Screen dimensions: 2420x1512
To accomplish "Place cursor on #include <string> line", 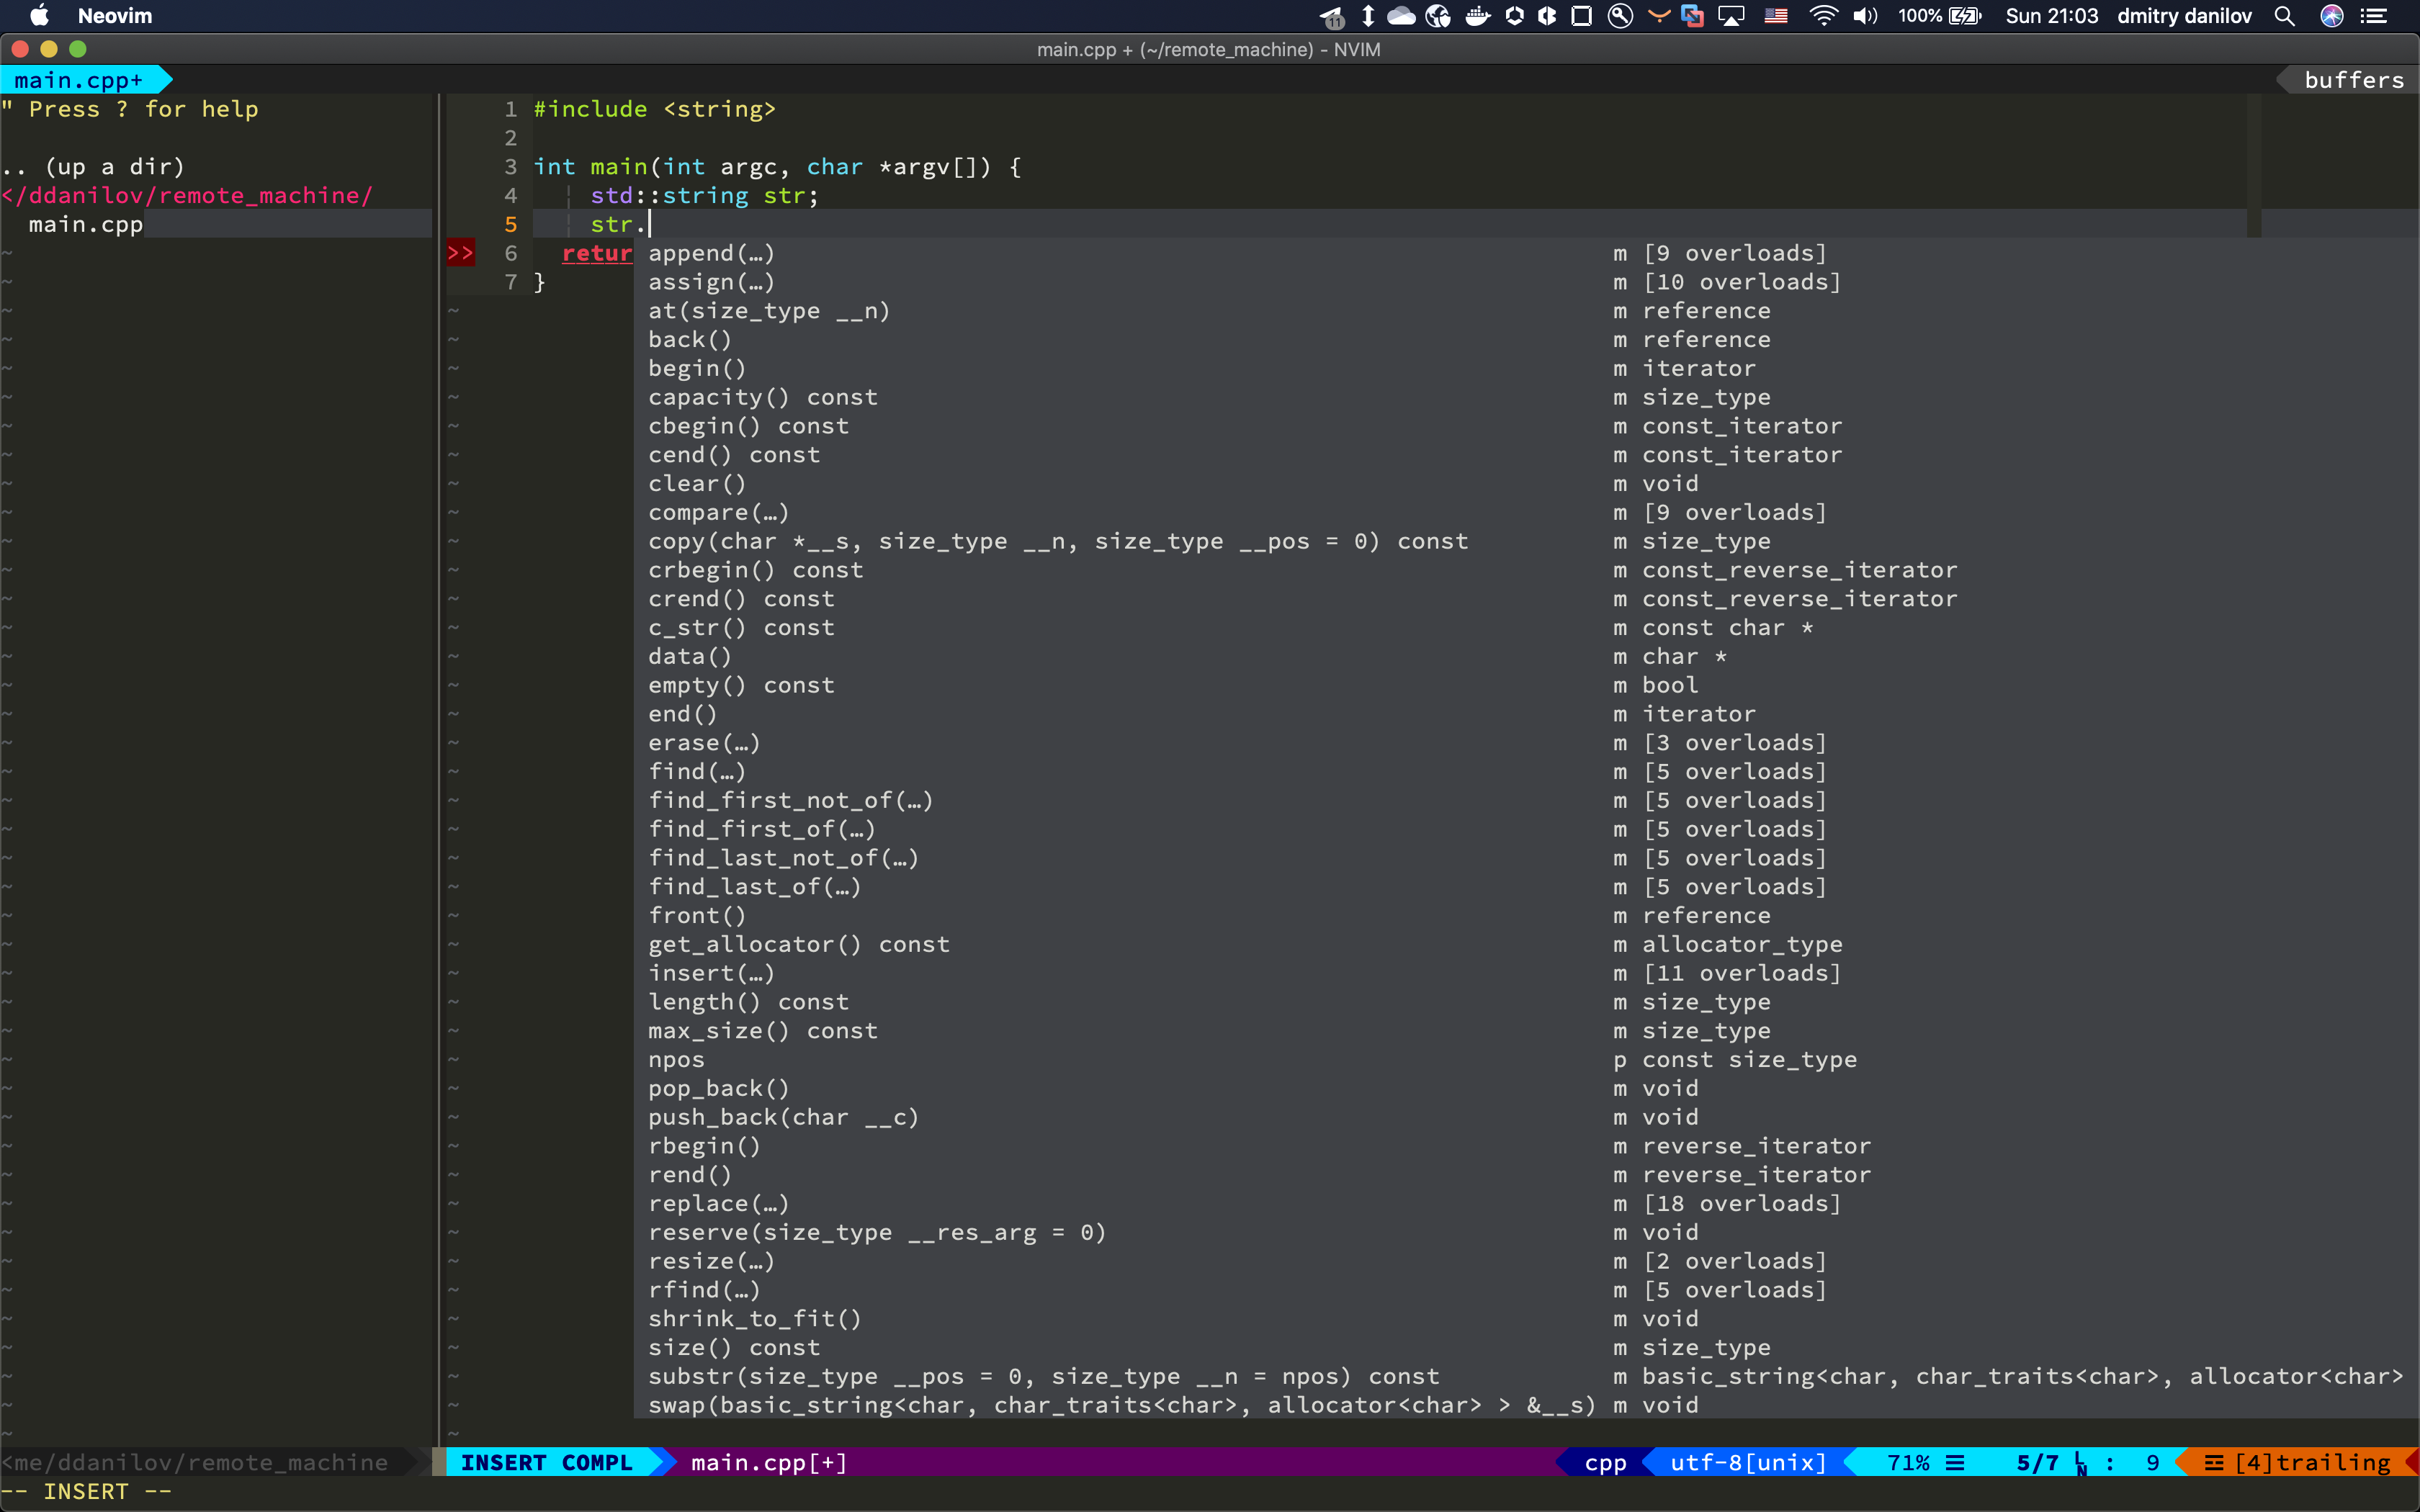I will coord(655,109).
